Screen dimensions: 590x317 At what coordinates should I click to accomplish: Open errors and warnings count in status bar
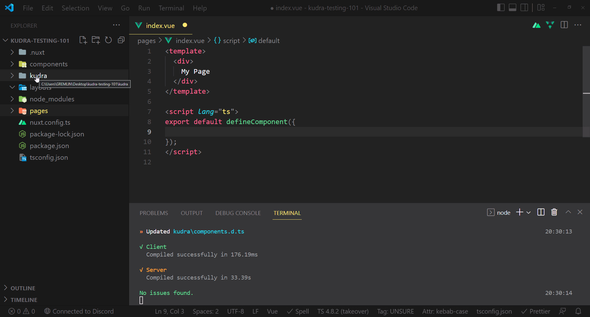(x=22, y=311)
